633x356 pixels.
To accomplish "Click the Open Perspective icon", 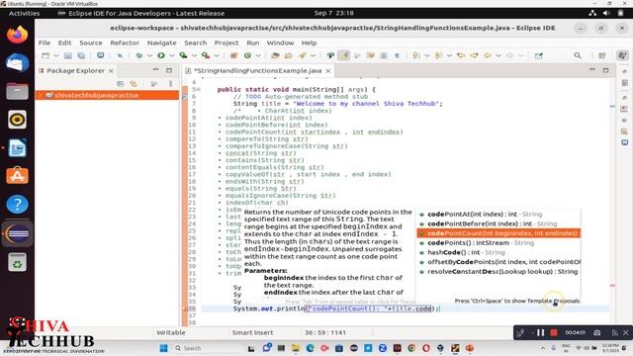I will (602, 55).
